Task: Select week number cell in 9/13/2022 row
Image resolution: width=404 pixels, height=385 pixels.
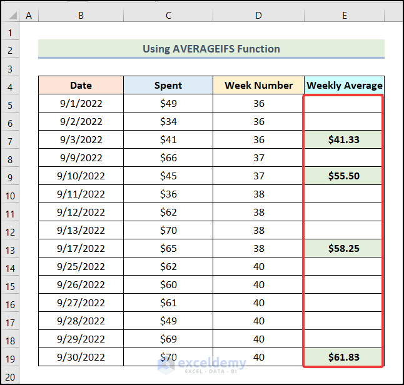Action: coord(258,230)
